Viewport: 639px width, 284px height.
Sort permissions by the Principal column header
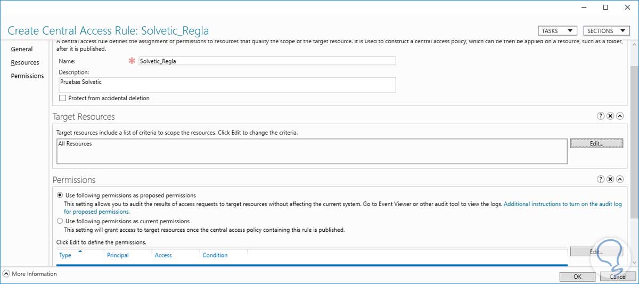pos(118,255)
